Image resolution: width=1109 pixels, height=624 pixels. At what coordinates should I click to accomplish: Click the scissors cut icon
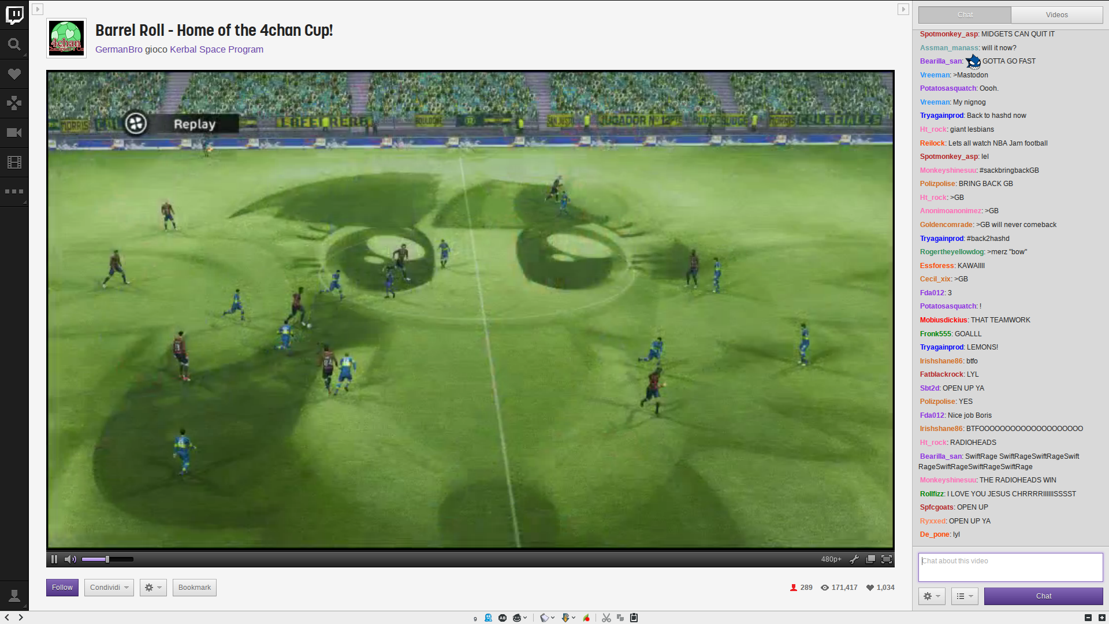(x=606, y=618)
